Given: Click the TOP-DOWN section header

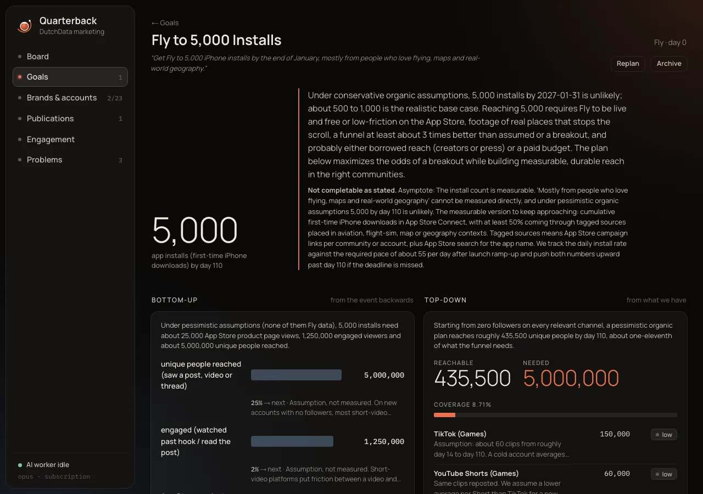Looking at the screenshot, I should [x=445, y=300].
